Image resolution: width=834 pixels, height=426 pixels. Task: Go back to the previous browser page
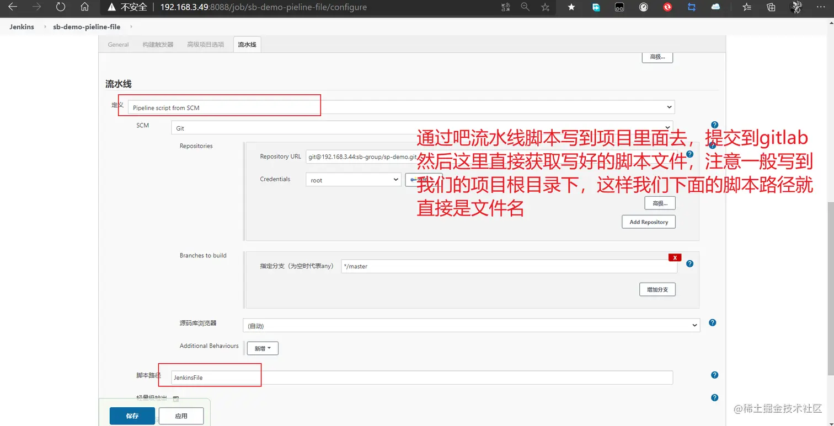[x=13, y=7]
